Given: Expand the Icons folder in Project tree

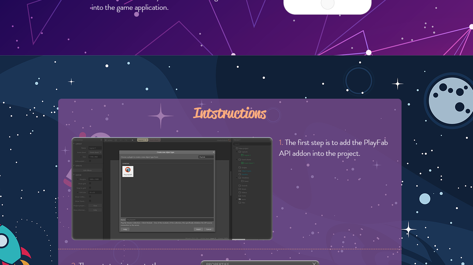Looking at the screenshot, I should 236,199.
